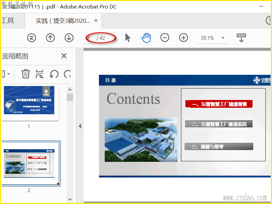Click the page number input field
The width and height of the screenshot is (272, 204).
[89, 38]
